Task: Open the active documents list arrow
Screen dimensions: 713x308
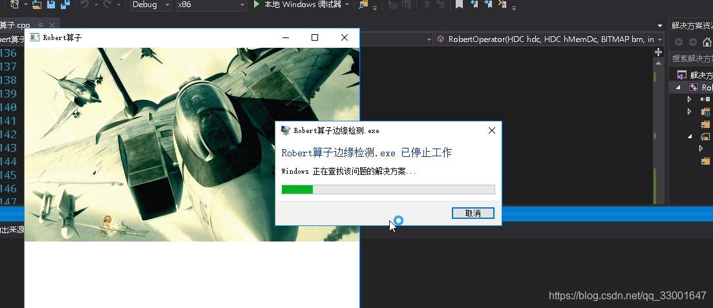Action: 660,25
